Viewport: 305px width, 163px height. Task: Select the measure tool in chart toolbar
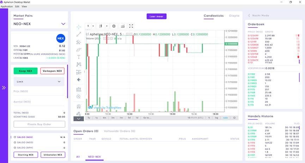[x=79, y=89]
